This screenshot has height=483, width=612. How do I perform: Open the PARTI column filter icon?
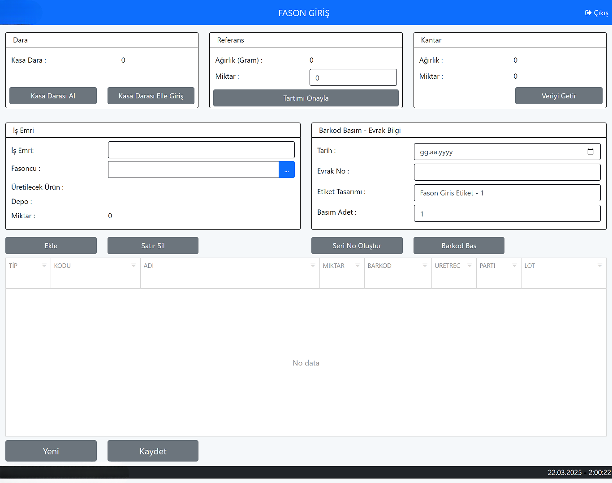[x=514, y=266]
